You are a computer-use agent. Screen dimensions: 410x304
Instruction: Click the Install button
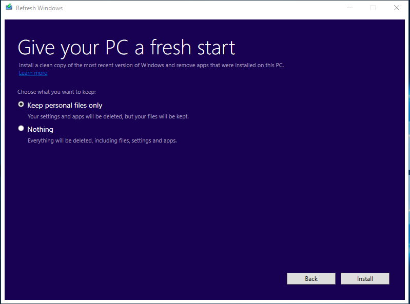click(x=365, y=279)
